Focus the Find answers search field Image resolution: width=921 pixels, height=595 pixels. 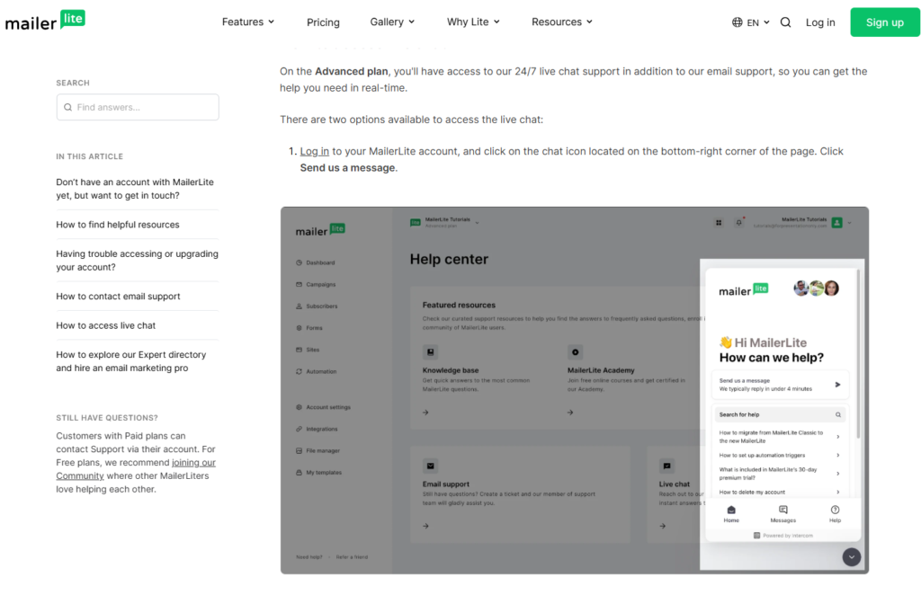(138, 107)
